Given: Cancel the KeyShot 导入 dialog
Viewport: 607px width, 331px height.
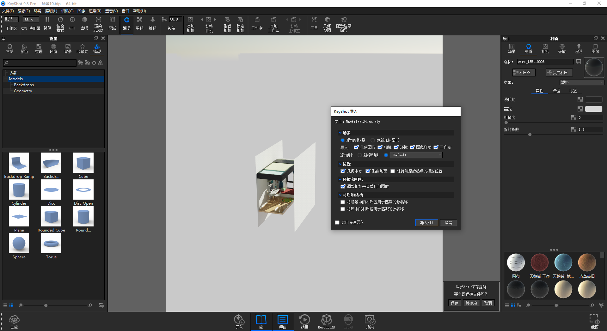Looking at the screenshot, I should 448,223.
